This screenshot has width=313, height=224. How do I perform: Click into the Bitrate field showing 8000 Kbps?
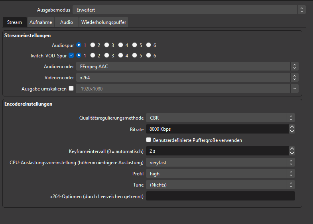pos(217,129)
